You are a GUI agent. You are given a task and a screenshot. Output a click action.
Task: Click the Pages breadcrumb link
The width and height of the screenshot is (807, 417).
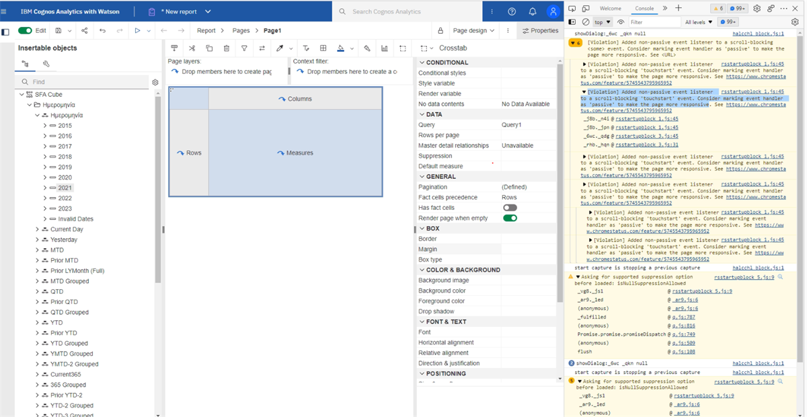[241, 30]
